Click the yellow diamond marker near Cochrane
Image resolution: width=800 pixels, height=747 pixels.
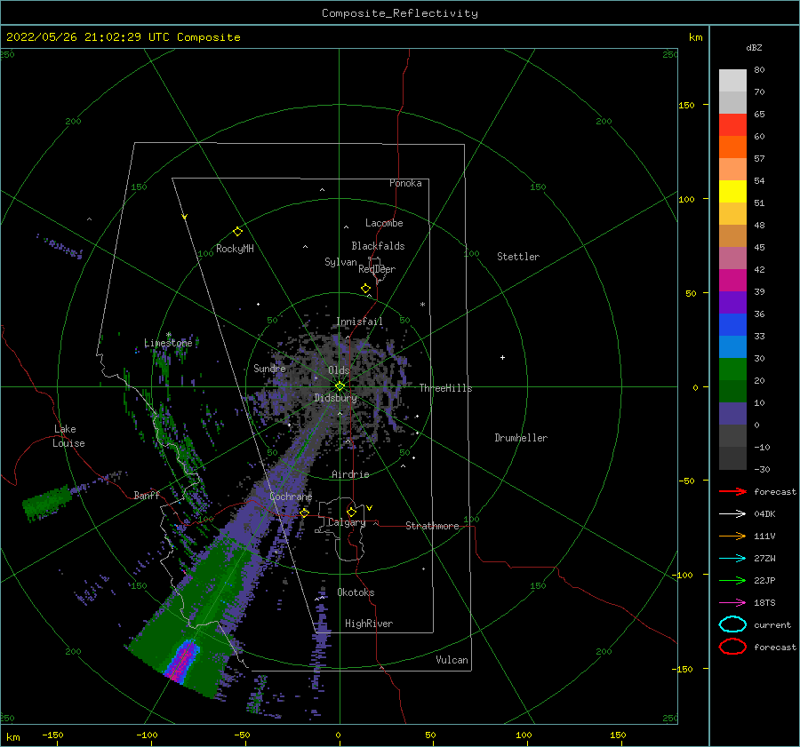pyautogui.click(x=305, y=513)
